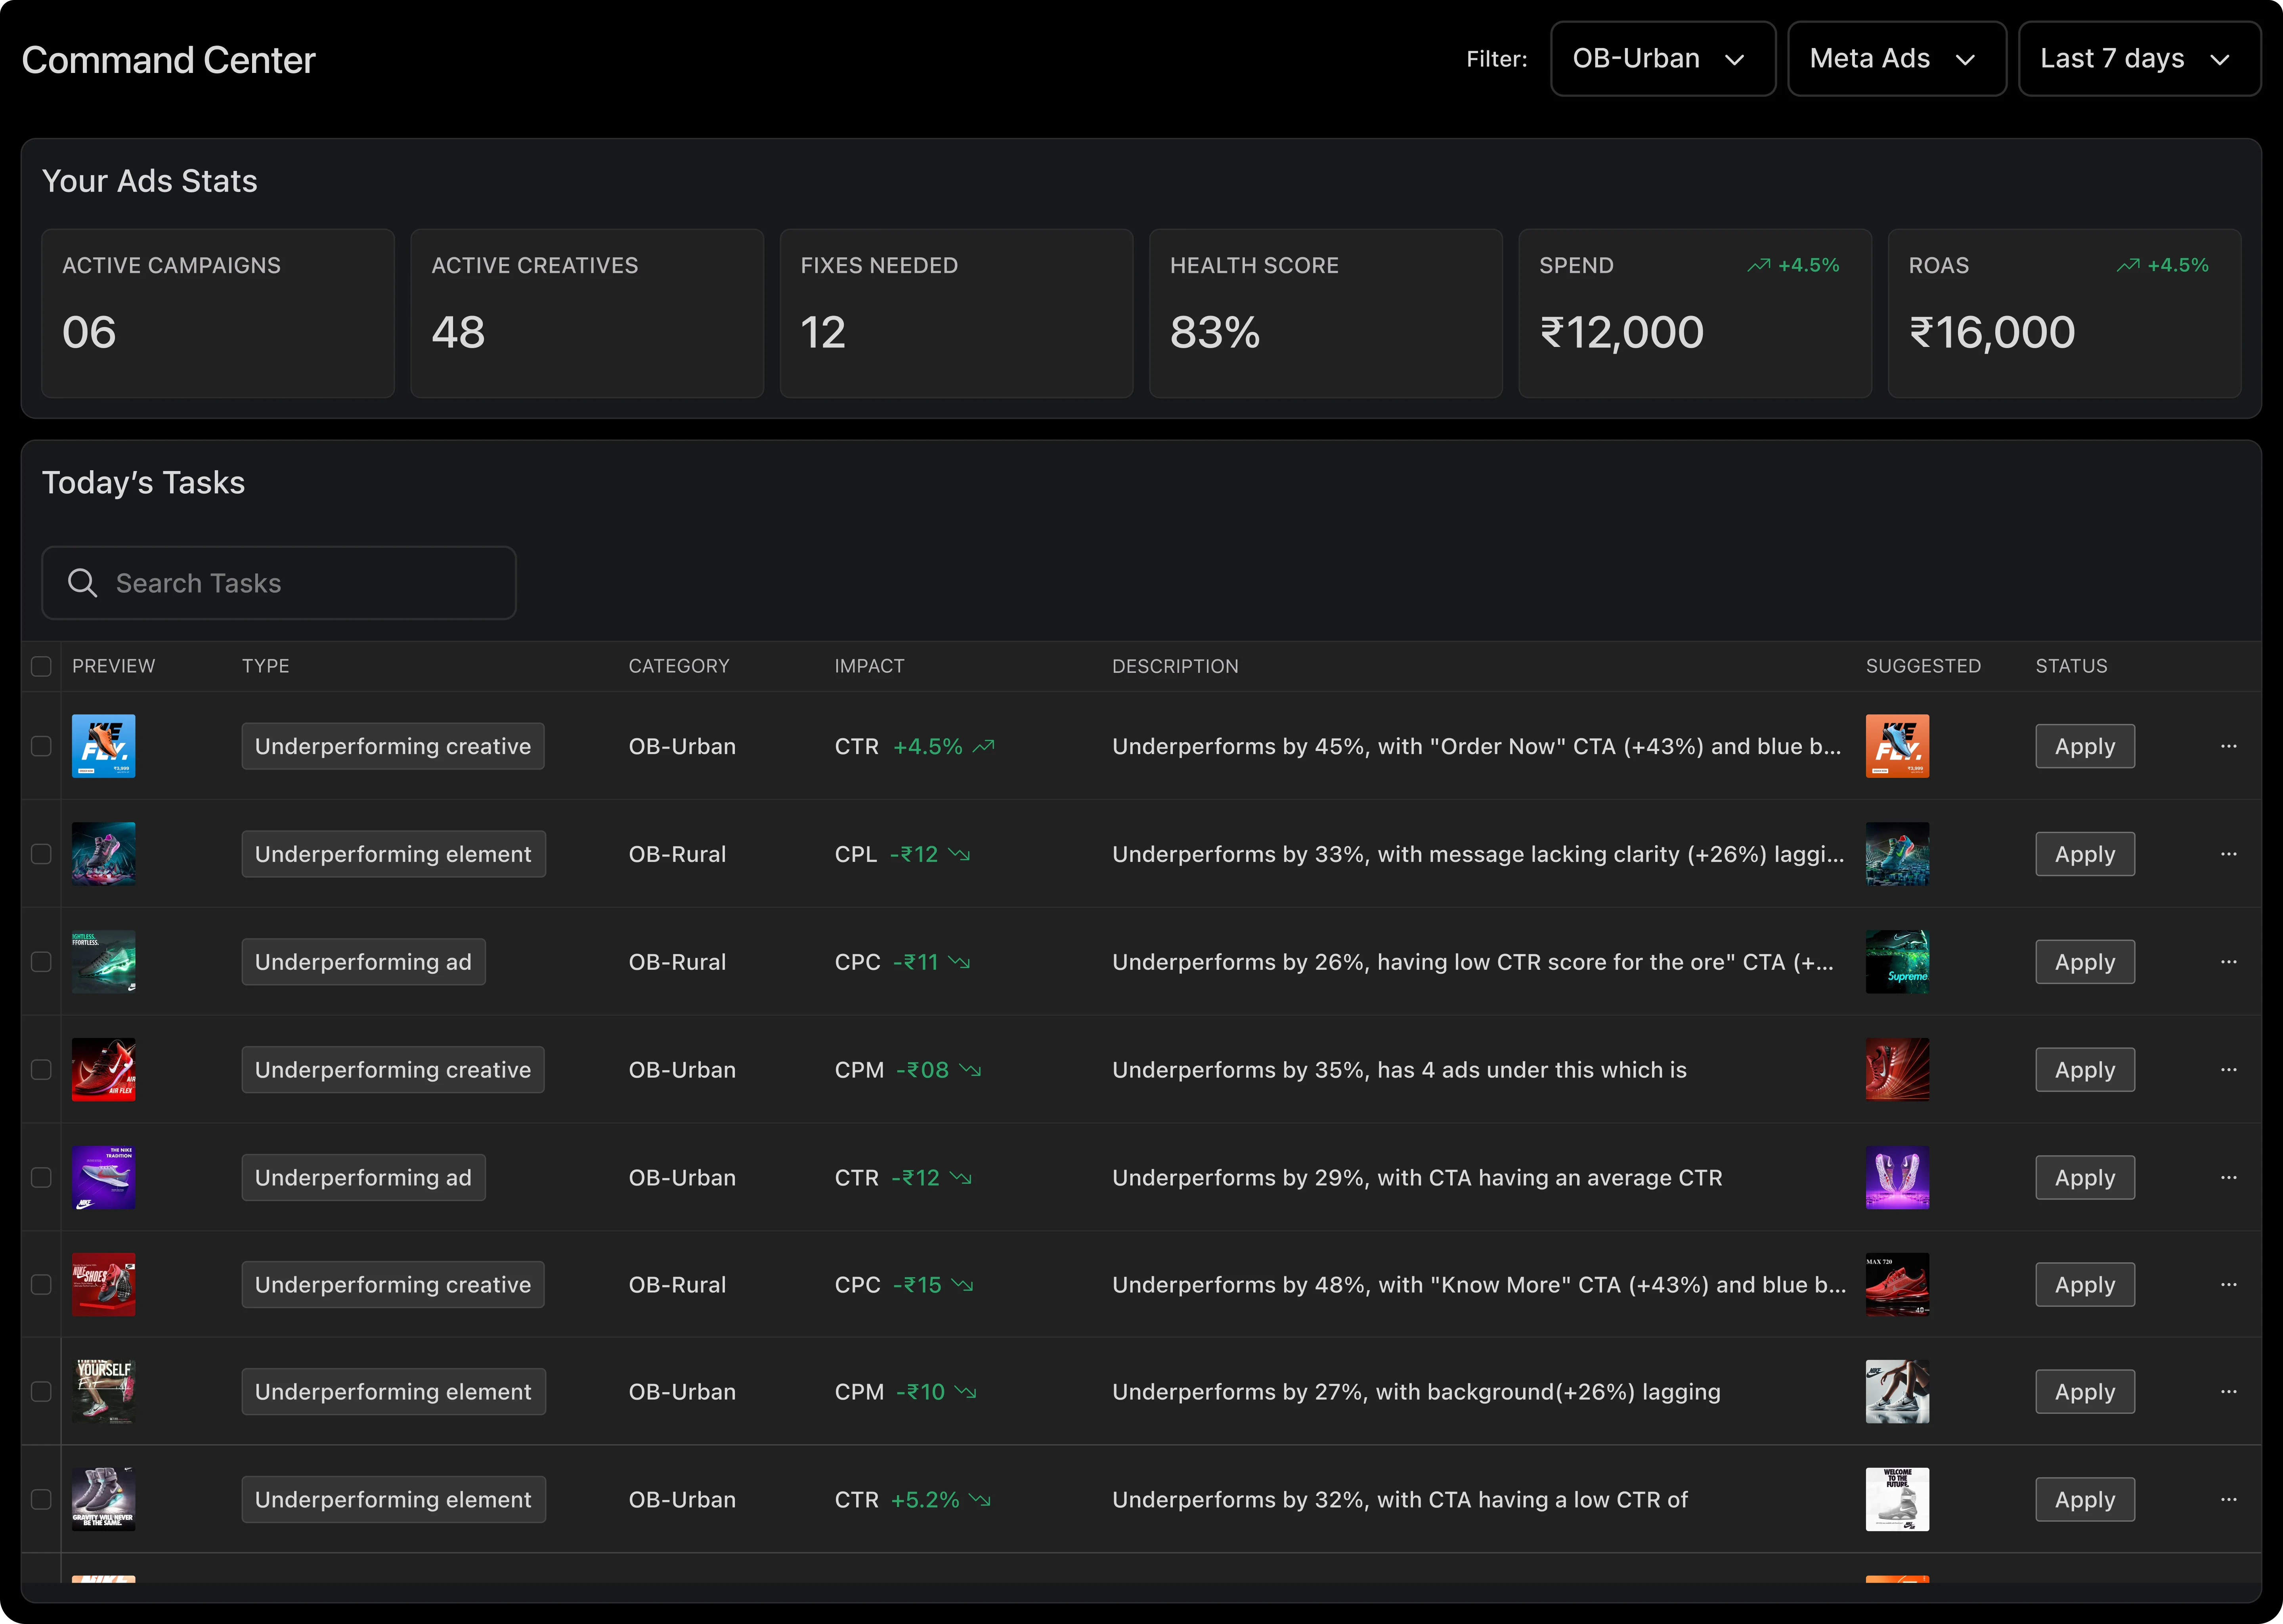Click the CATEGORY column header
2283x1624 pixels.
(x=679, y=666)
